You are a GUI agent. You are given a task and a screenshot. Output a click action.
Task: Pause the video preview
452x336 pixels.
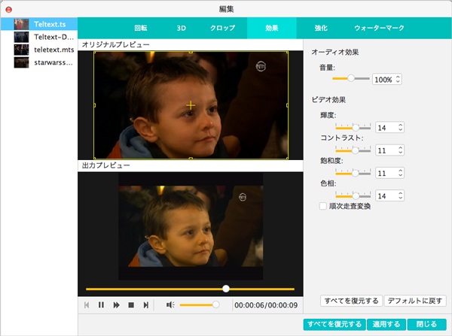pos(102,305)
